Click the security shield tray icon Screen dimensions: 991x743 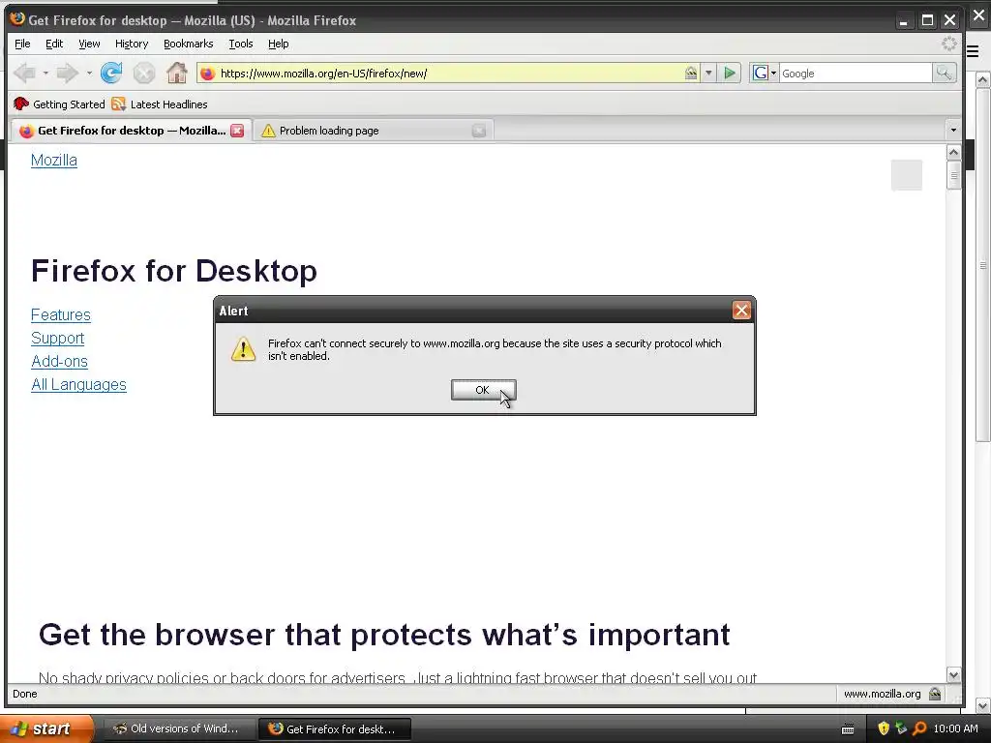click(x=884, y=728)
